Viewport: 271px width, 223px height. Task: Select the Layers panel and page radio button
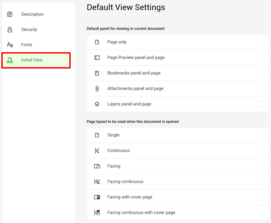[x=261, y=104]
